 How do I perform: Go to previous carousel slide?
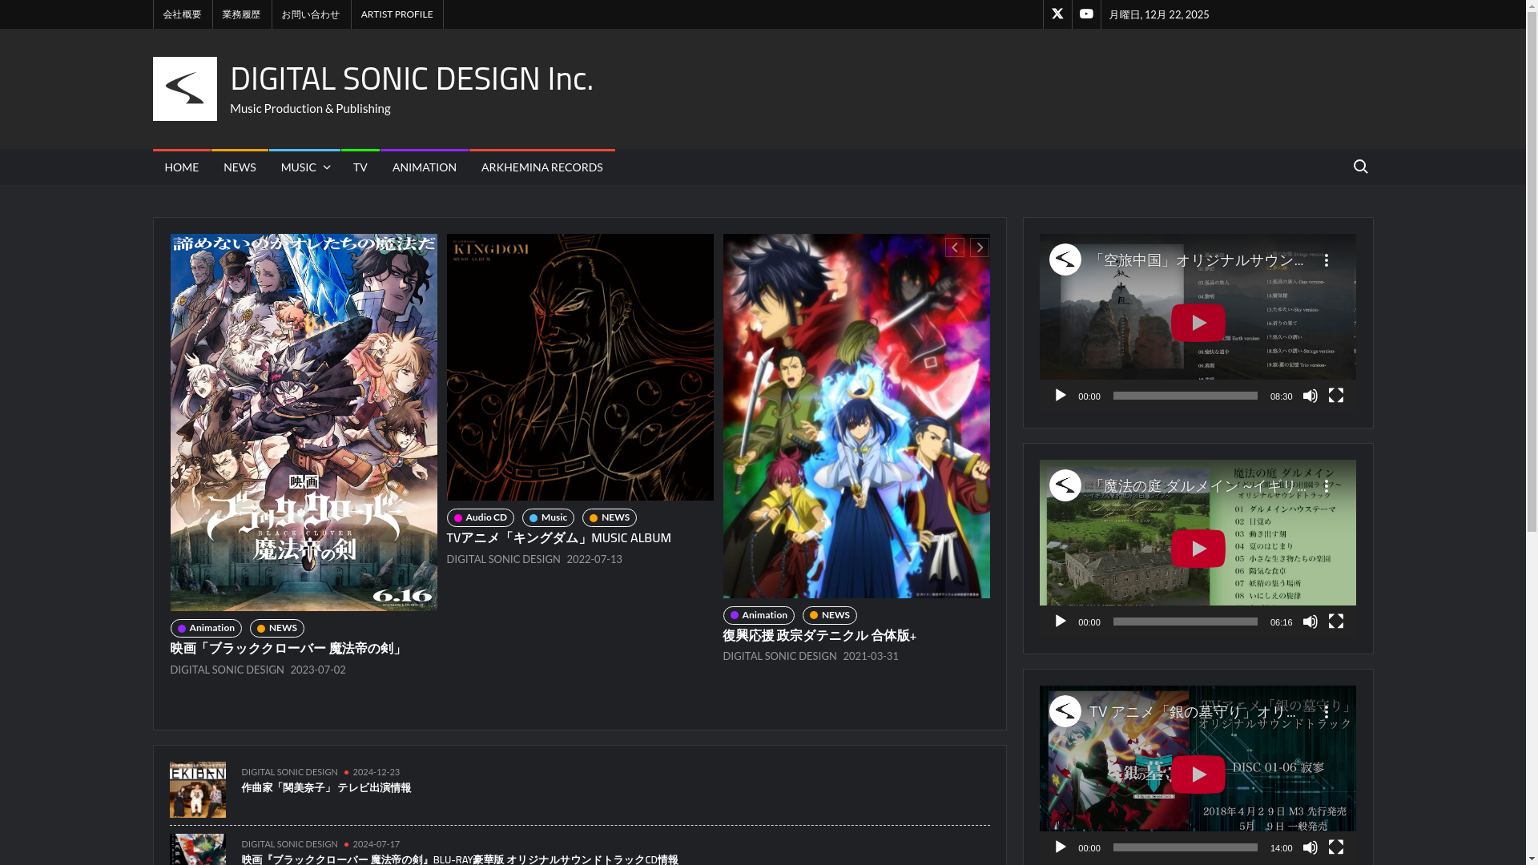954,247
